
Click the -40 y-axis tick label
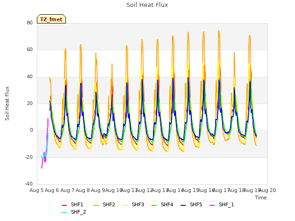click(29, 184)
